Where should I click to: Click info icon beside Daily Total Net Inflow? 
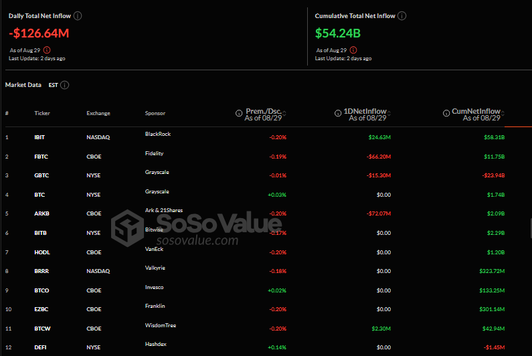(x=78, y=16)
